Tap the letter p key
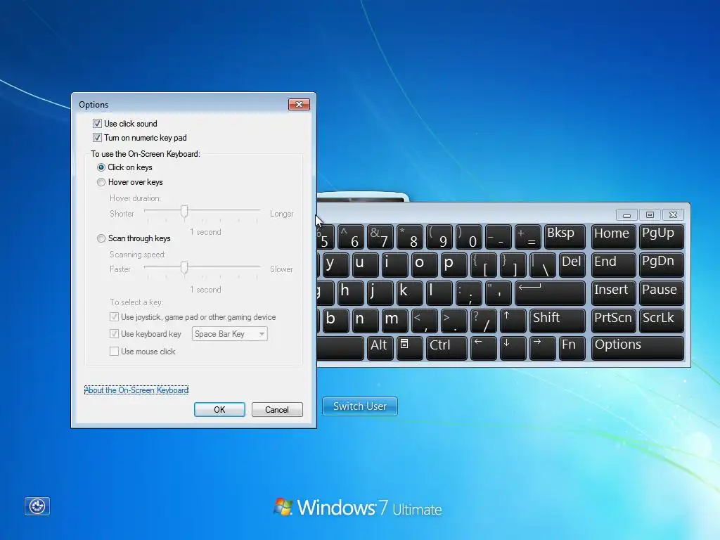The height and width of the screenshot is (540, 720). tap(454, 264)
